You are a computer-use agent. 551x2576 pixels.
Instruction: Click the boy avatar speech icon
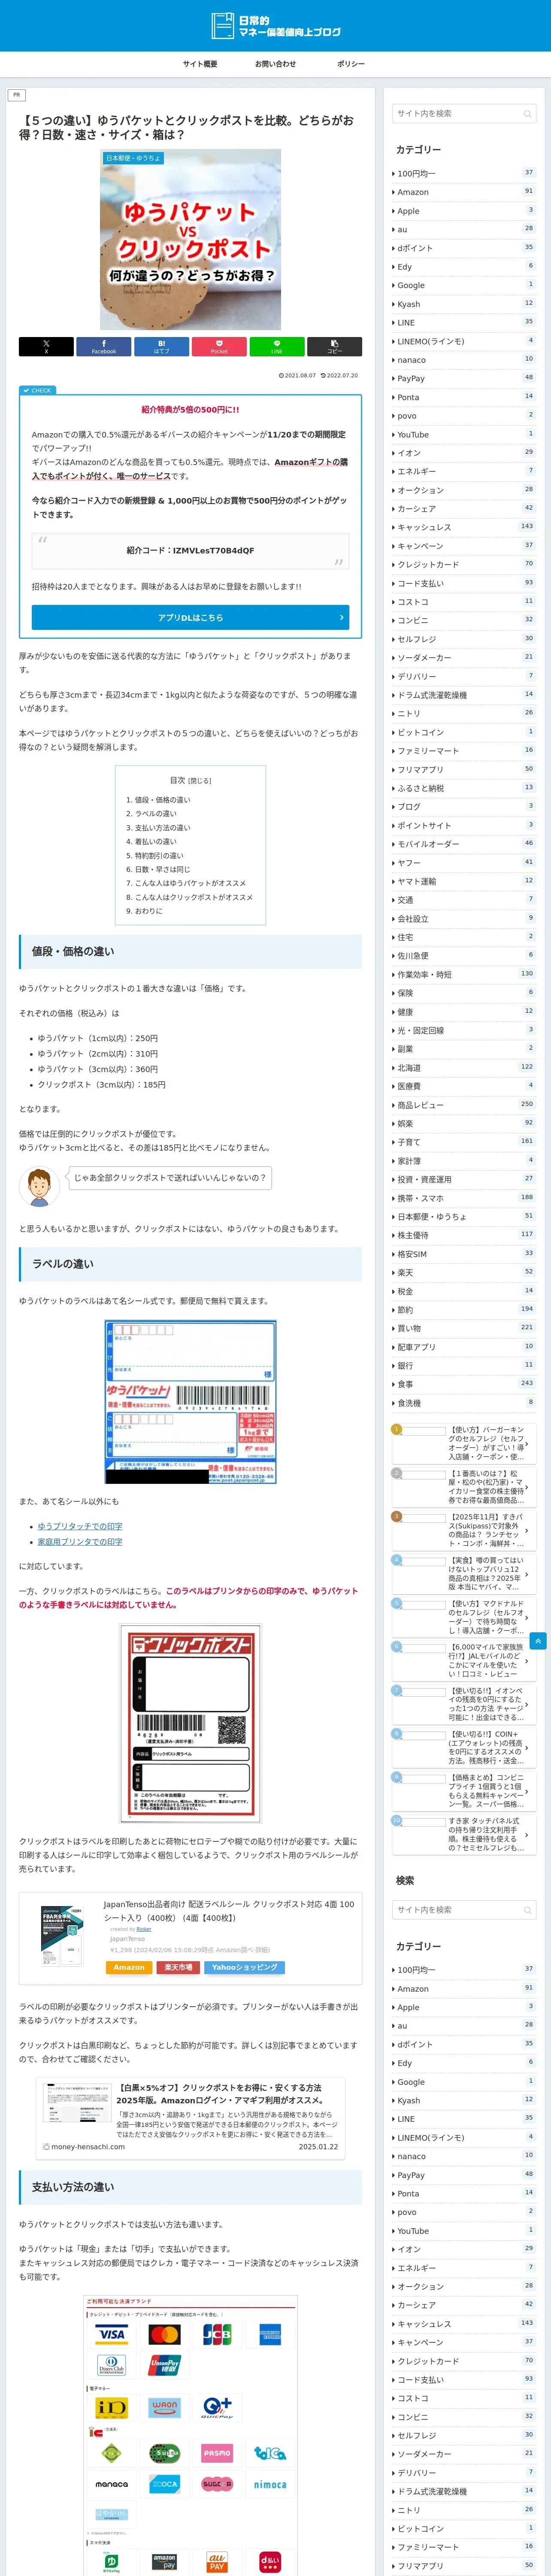[39, 1186]
